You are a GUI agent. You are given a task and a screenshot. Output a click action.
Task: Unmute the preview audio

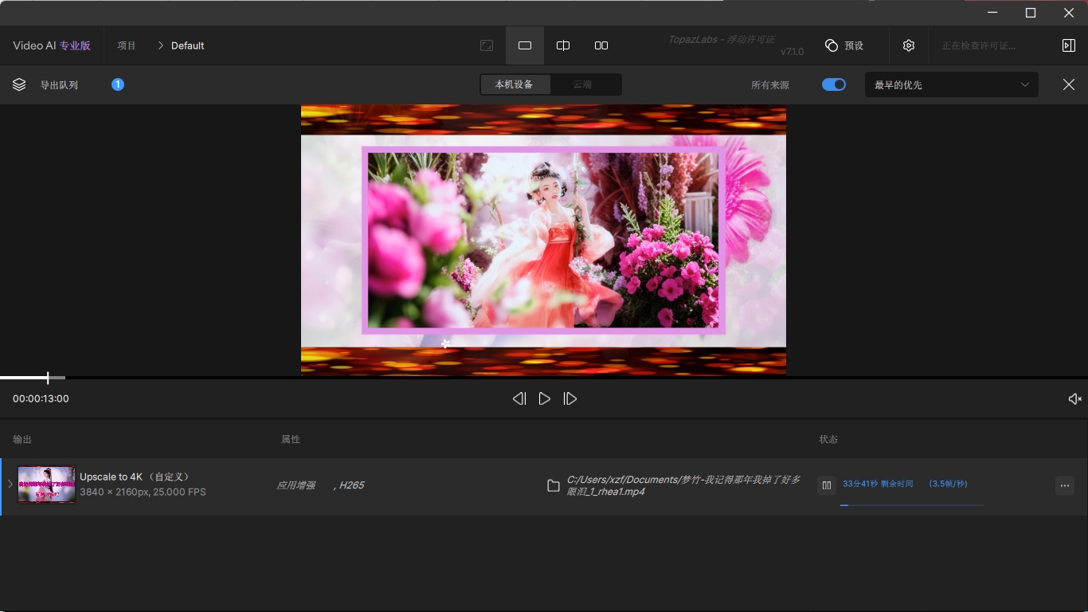pyautogui.click(x=1074, y=398)
